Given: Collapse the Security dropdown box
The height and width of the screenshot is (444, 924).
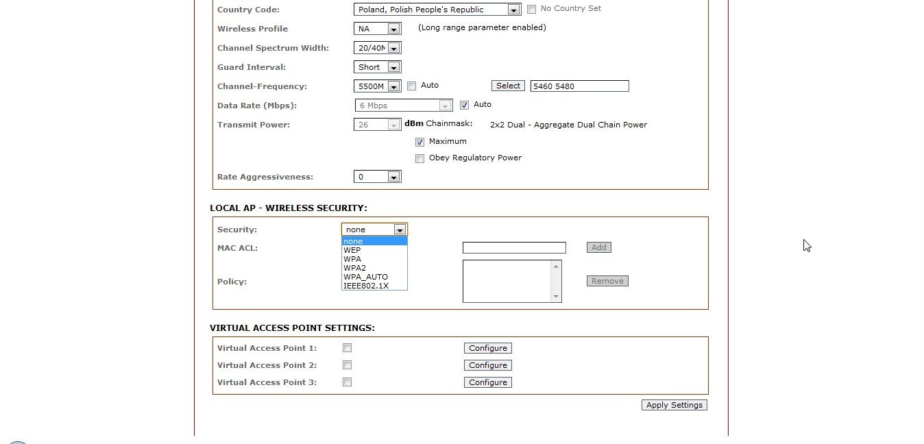Looking at the screenshot, I should tap(374, 230).
